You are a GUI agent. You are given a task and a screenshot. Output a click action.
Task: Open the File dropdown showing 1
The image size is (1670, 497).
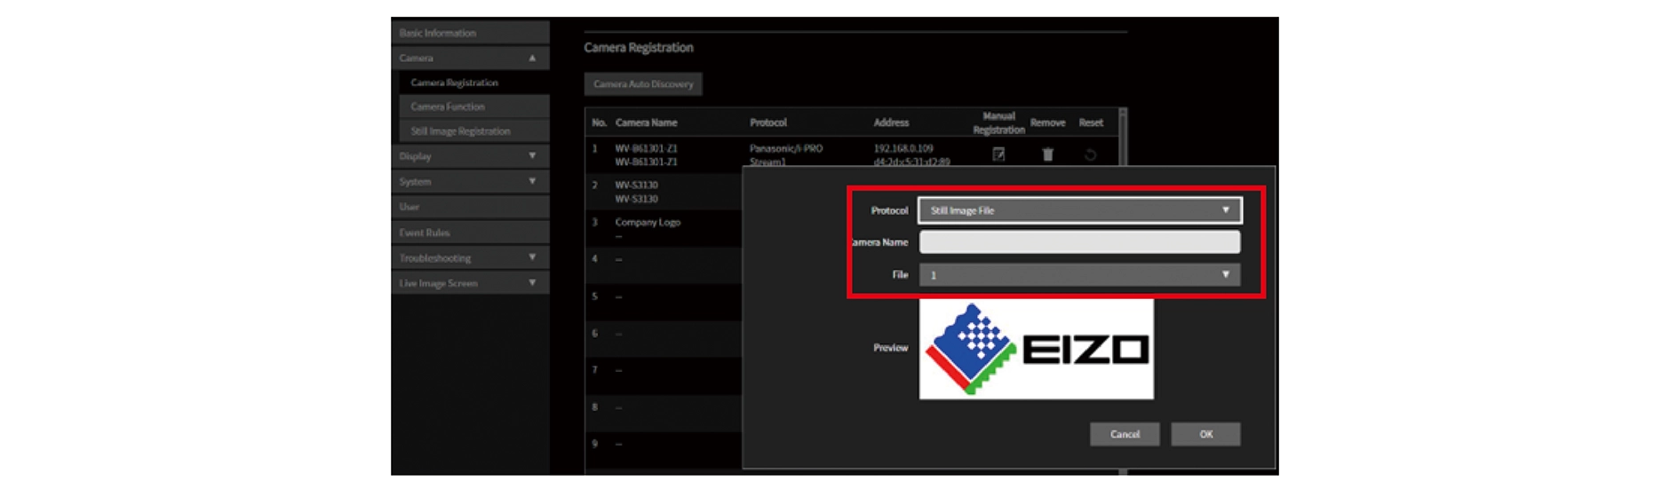(1079, 275)
